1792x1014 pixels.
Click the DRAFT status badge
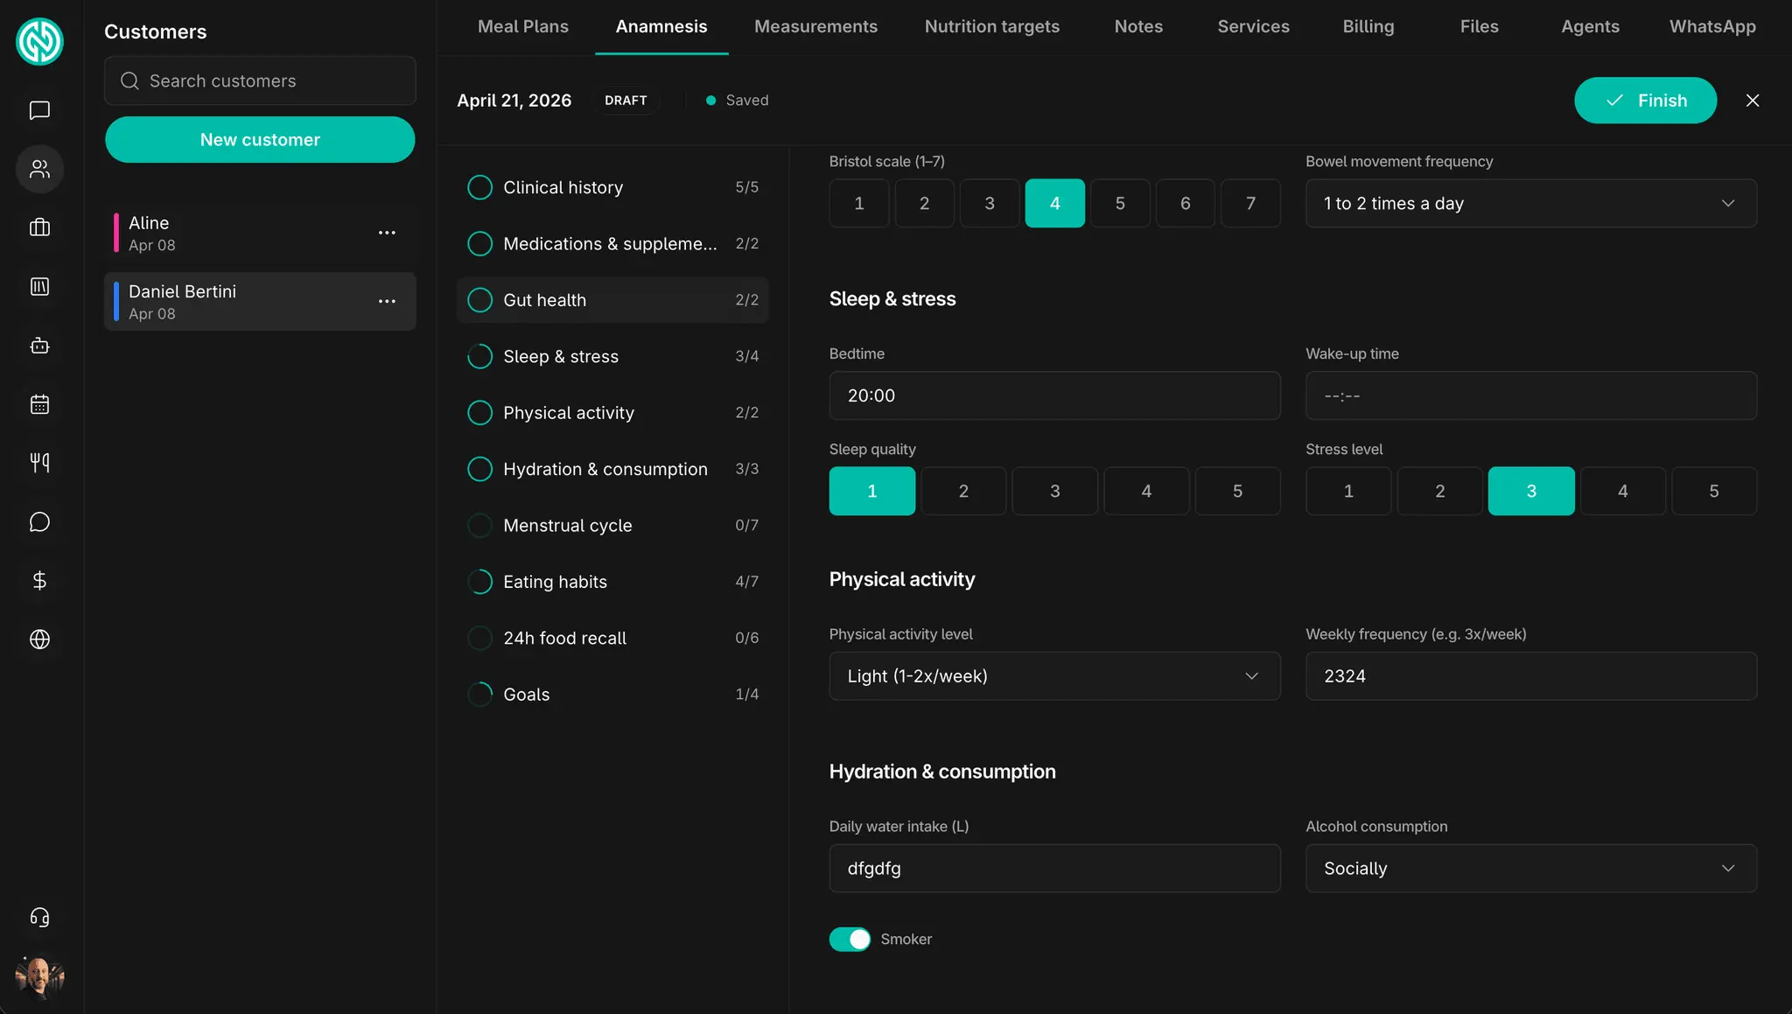626,101
